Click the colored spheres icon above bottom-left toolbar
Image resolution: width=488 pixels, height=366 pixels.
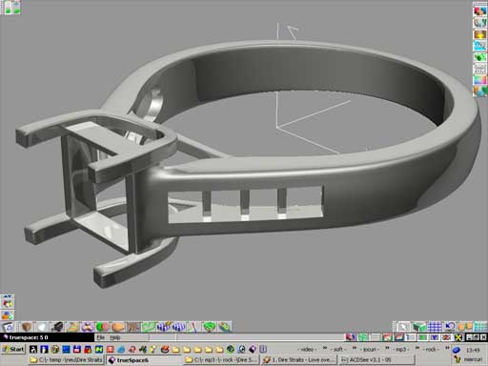(x=7, y=315)
